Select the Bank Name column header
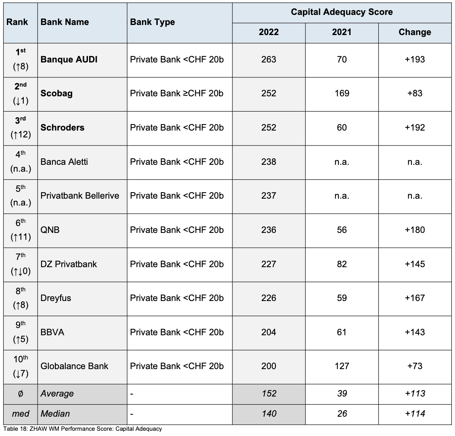455x436 pixels. [65, 22]
